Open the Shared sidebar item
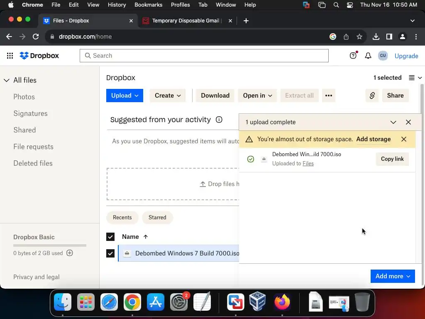 (x=24, y=130)
